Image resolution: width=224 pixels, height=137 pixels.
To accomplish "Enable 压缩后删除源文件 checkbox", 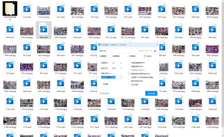I will coord(129,63).
